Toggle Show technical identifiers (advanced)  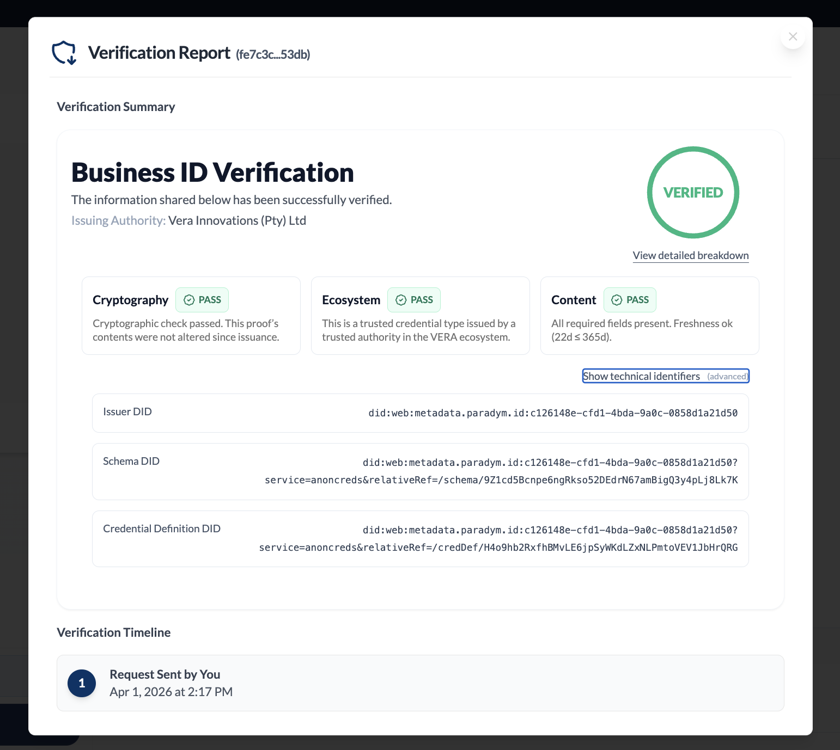tap(666, 376)
